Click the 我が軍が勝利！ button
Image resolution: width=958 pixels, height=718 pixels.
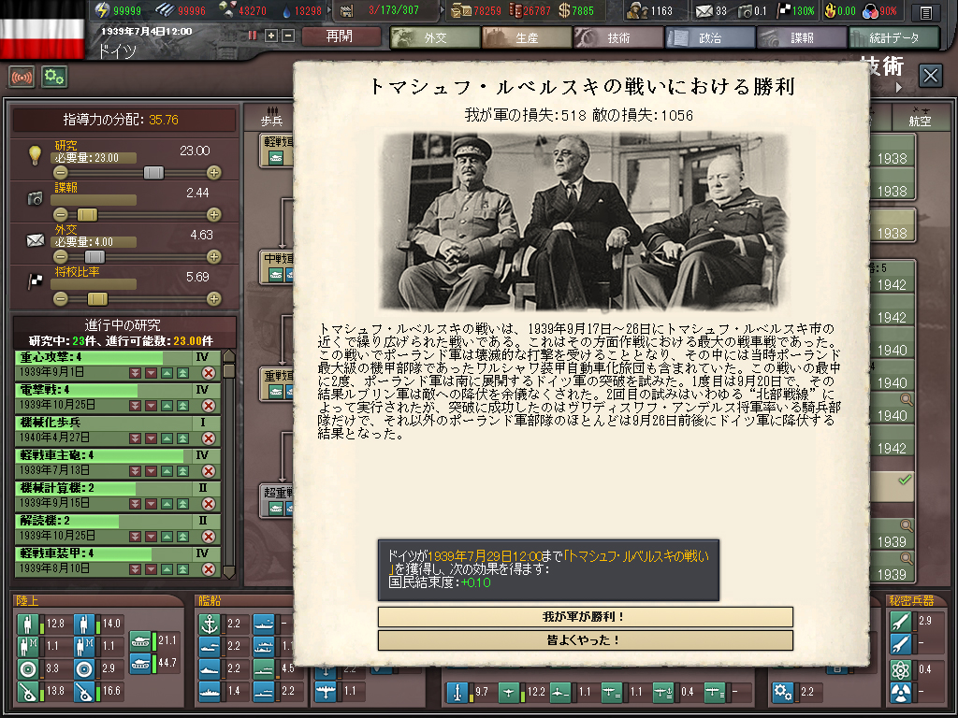[585, 617]
